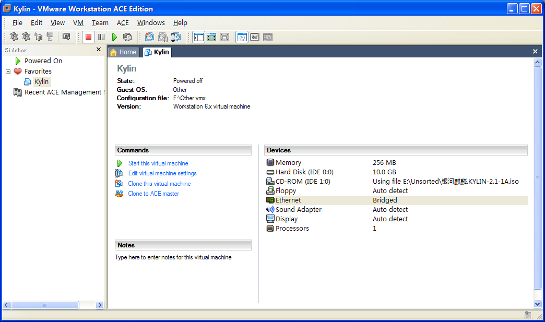Click the status bar icon at bottom right

coord(528,315)
